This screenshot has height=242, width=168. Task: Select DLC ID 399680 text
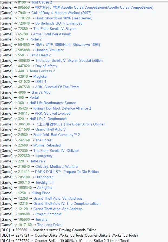(21, 230)
